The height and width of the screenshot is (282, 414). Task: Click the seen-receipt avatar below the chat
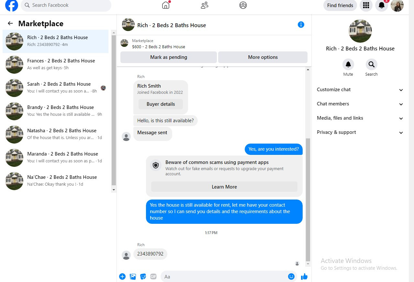pos(297,264)
